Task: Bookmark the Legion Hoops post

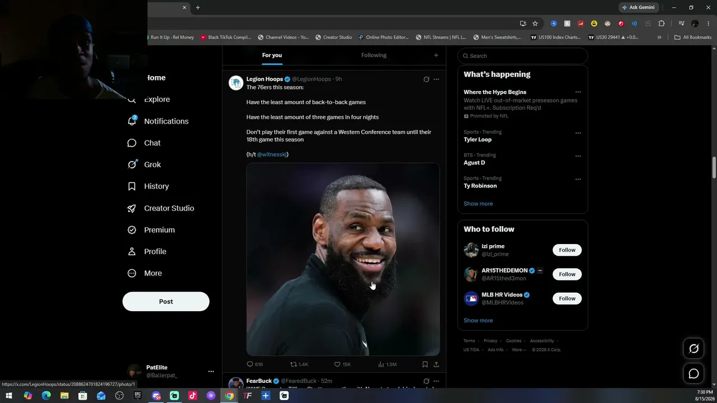Action: coord(425,364)
